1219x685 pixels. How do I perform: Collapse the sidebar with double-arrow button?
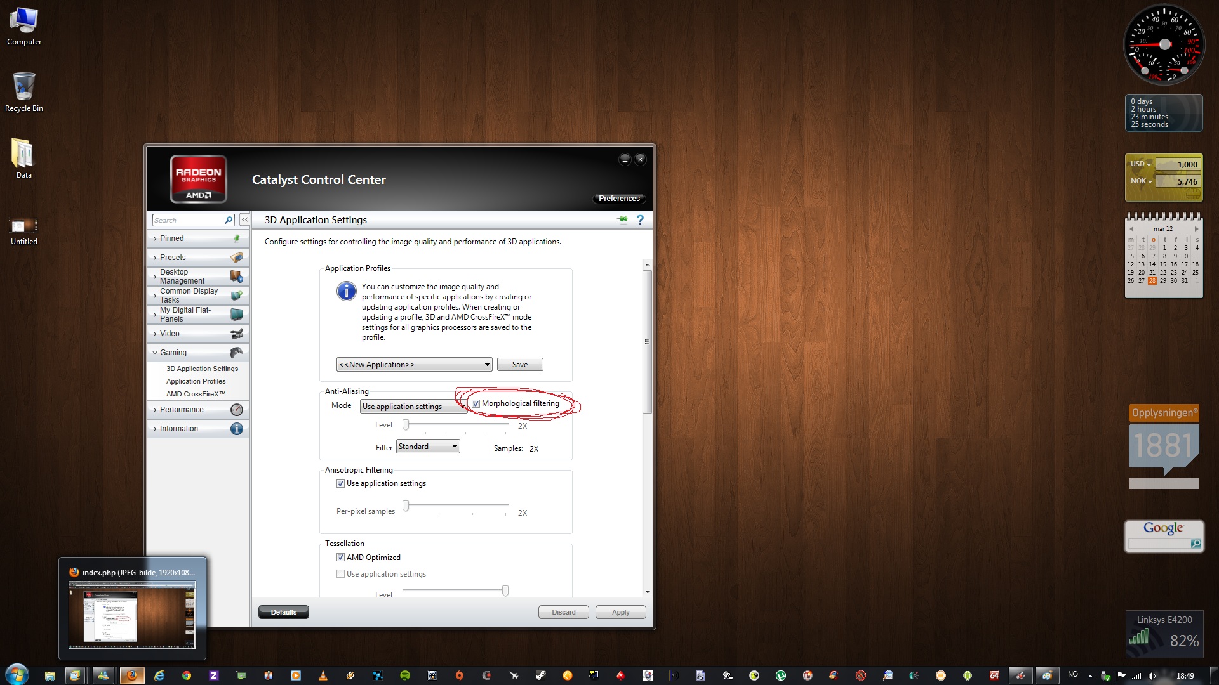coord(244,219)
